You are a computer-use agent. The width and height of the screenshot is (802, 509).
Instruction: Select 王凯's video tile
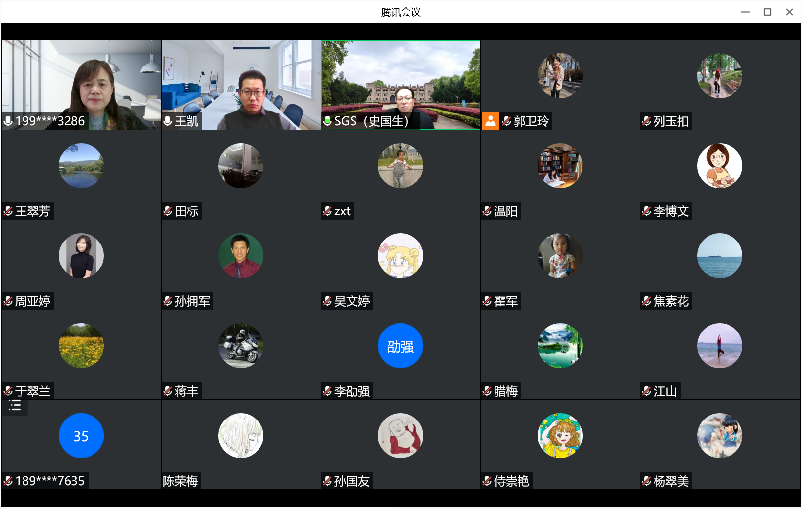point(241,85)
